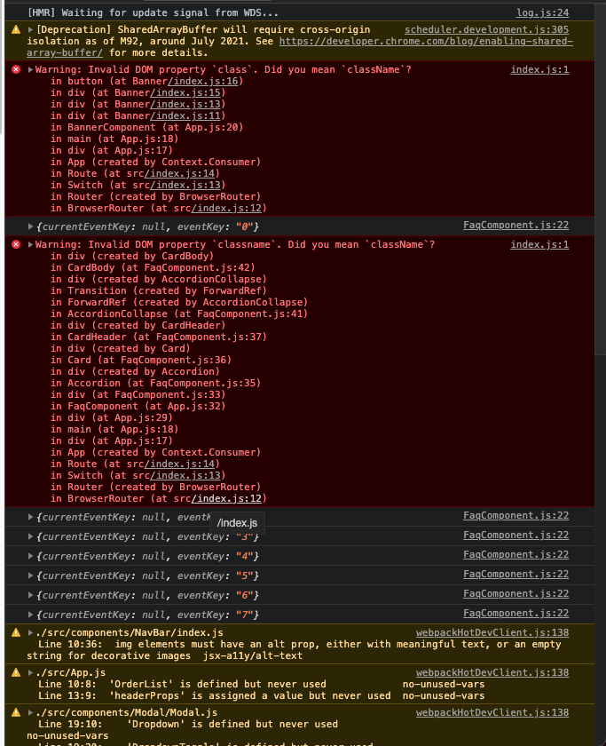Viewport: 606px width, 746px height.
Task: Click the "in Accordion (at FaqComponent.js:35)" line
Action: tap(156, 384)
